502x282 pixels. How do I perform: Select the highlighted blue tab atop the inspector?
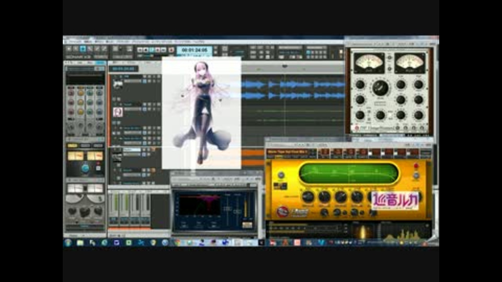click(100, 63)
